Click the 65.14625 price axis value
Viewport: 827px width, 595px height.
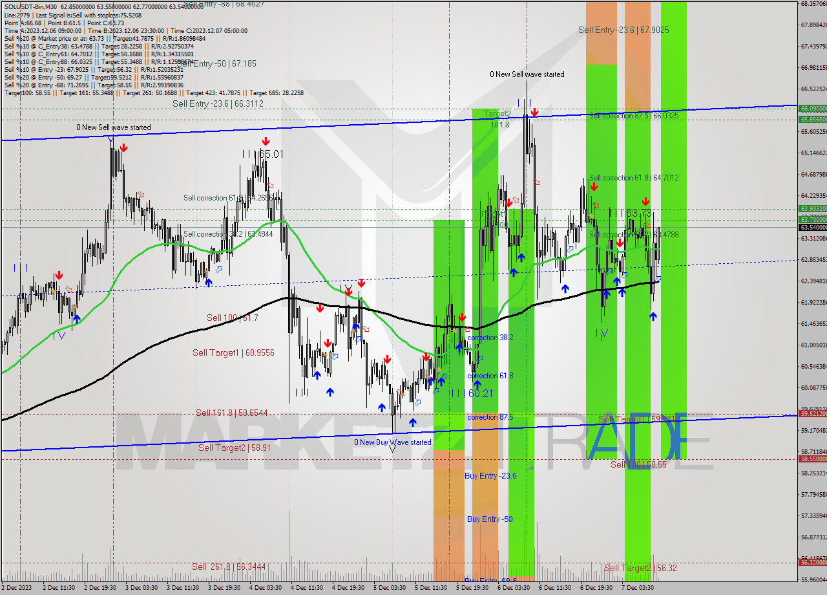[813, 153]
